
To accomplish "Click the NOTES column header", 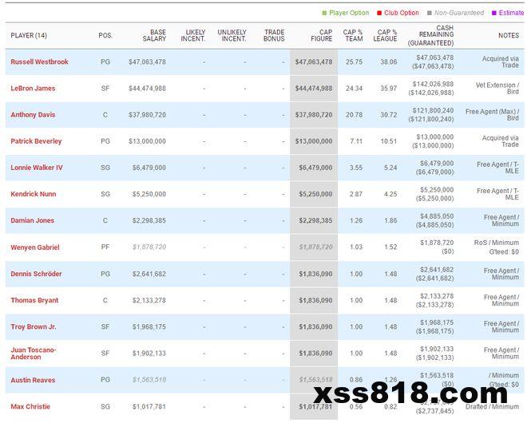I will tap(509, 36).
